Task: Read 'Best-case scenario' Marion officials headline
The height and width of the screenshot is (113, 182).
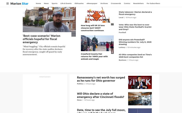Action: point(41,39)
